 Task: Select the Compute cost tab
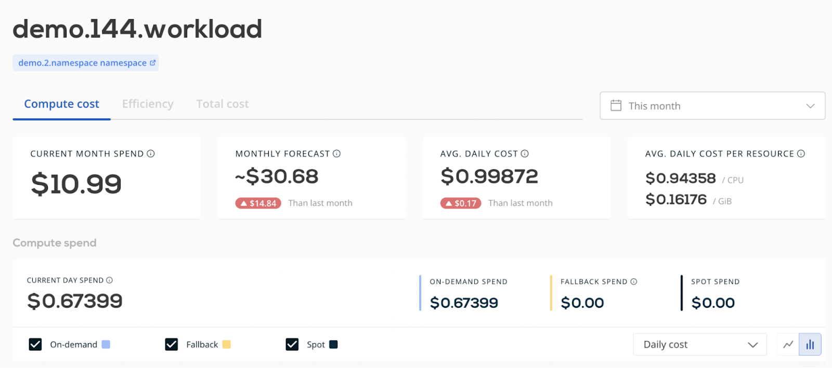click(x=61, y=104)
